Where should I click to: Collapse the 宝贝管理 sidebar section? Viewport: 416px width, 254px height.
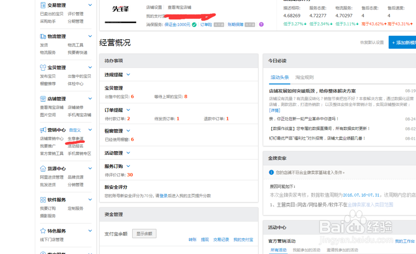[90, 68]
